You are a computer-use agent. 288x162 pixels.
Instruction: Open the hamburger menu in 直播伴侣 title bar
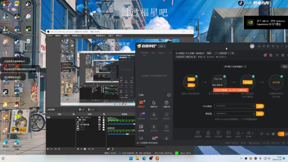(277, 46)
